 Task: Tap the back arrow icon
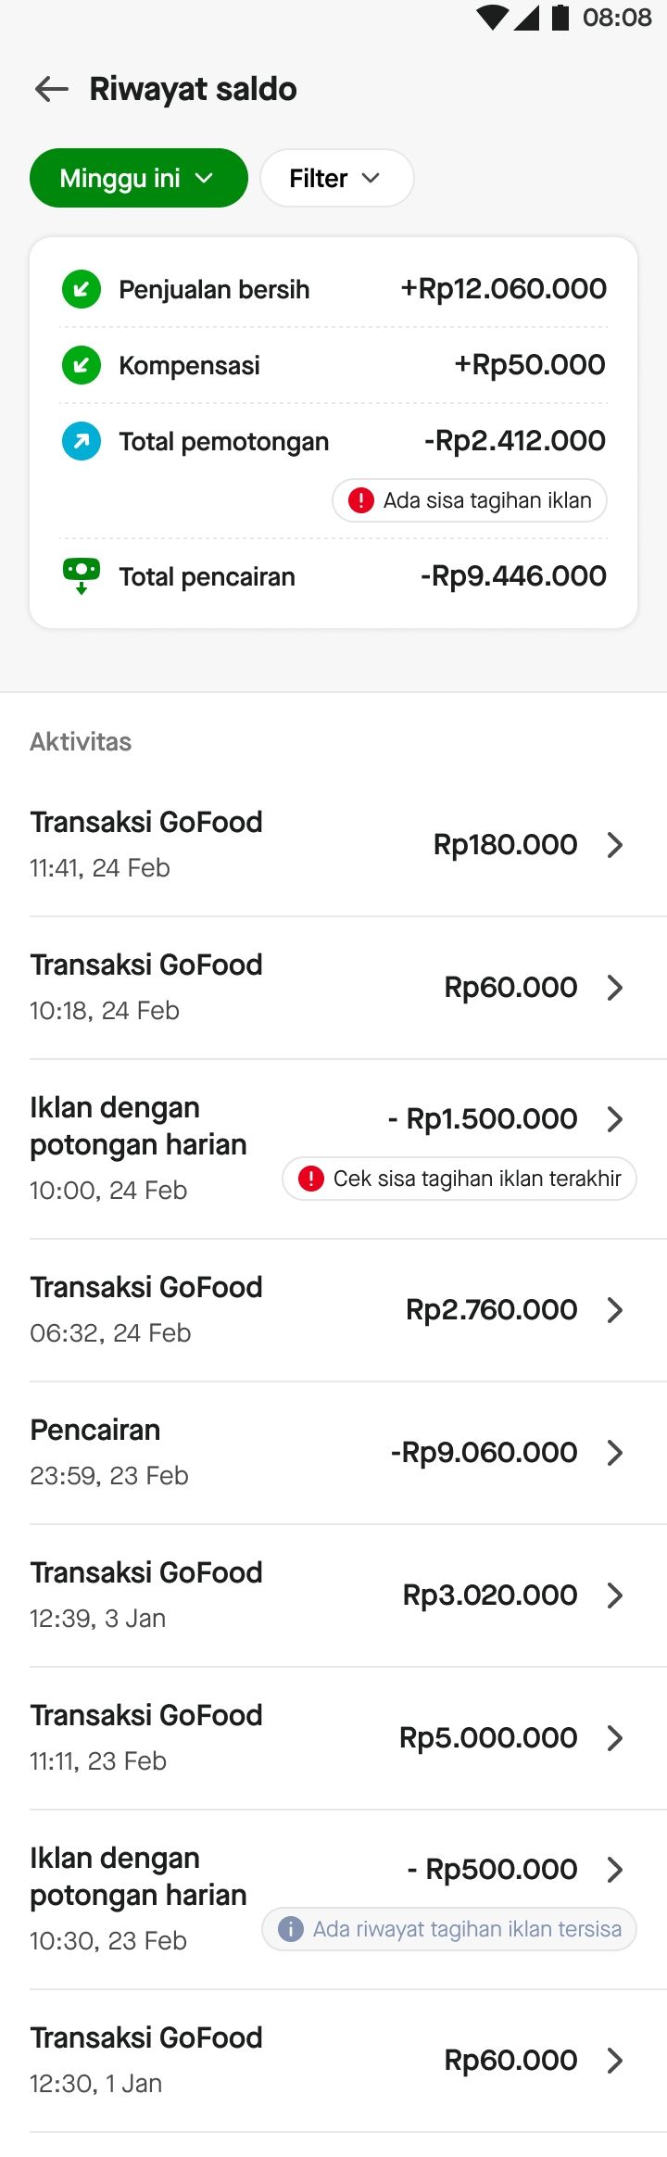click(52, 89)
